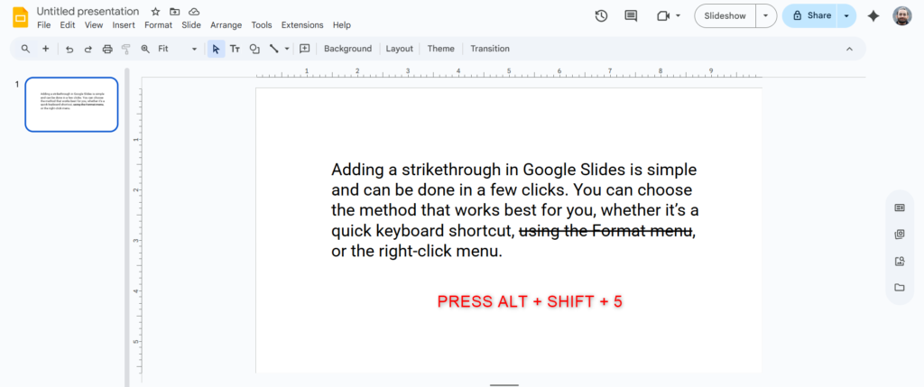
Task: Click the Undo arrow in toolbar
Action: [69, 49]
